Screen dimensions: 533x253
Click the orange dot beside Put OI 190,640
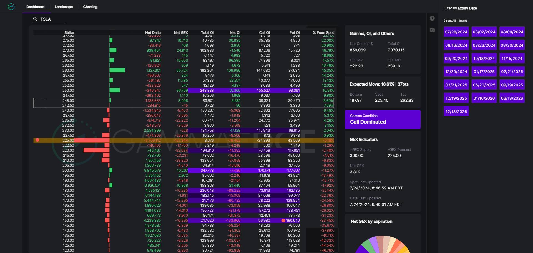click(x=283, y=221)
